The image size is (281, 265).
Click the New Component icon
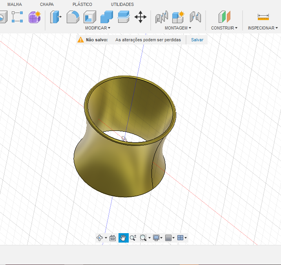(x=178, y=17)
